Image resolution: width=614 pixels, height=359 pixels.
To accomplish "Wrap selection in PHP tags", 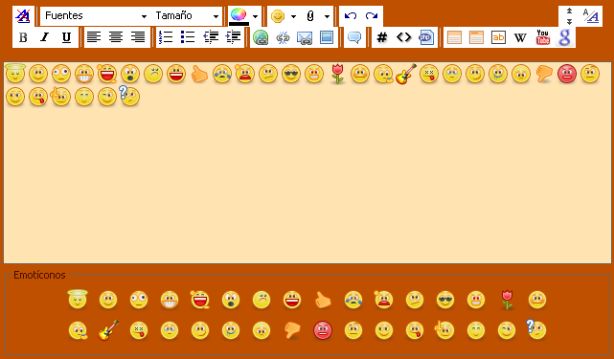I will (426, 37).
